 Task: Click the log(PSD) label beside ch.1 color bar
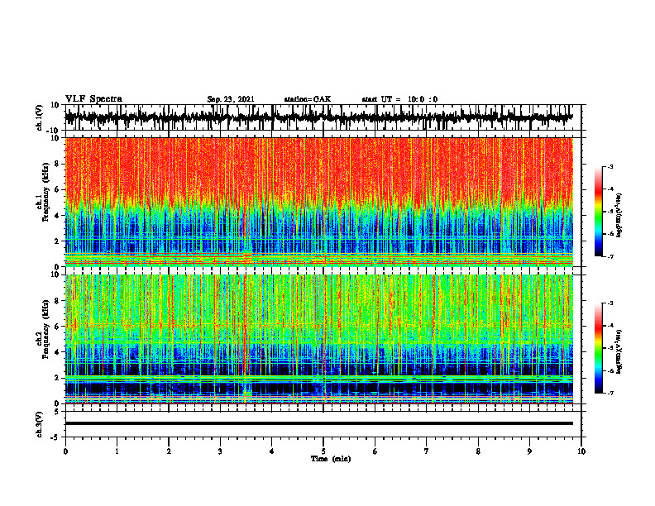click(619, 216)
